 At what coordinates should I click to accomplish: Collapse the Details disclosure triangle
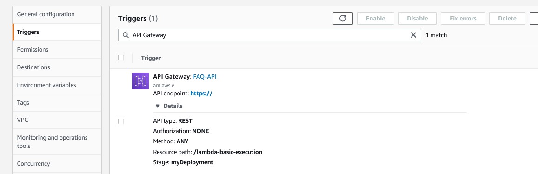point(158,106)
